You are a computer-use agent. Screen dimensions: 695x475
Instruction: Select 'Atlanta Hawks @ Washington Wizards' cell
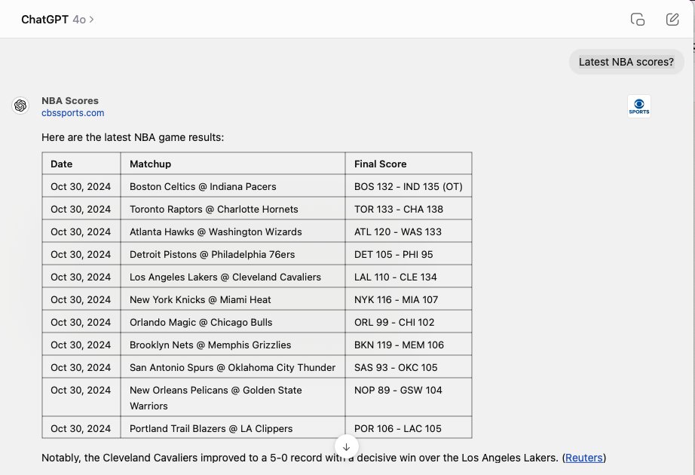(233, 231)
